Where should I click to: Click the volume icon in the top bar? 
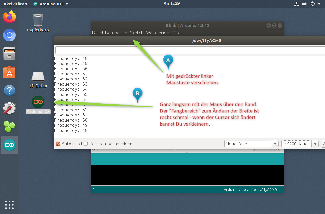coord(304,4)
